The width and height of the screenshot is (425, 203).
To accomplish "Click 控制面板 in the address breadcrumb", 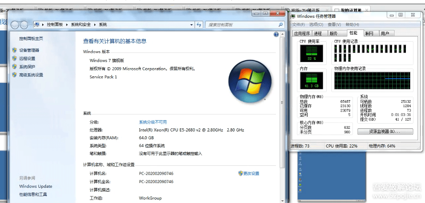I will coord(55,25).
